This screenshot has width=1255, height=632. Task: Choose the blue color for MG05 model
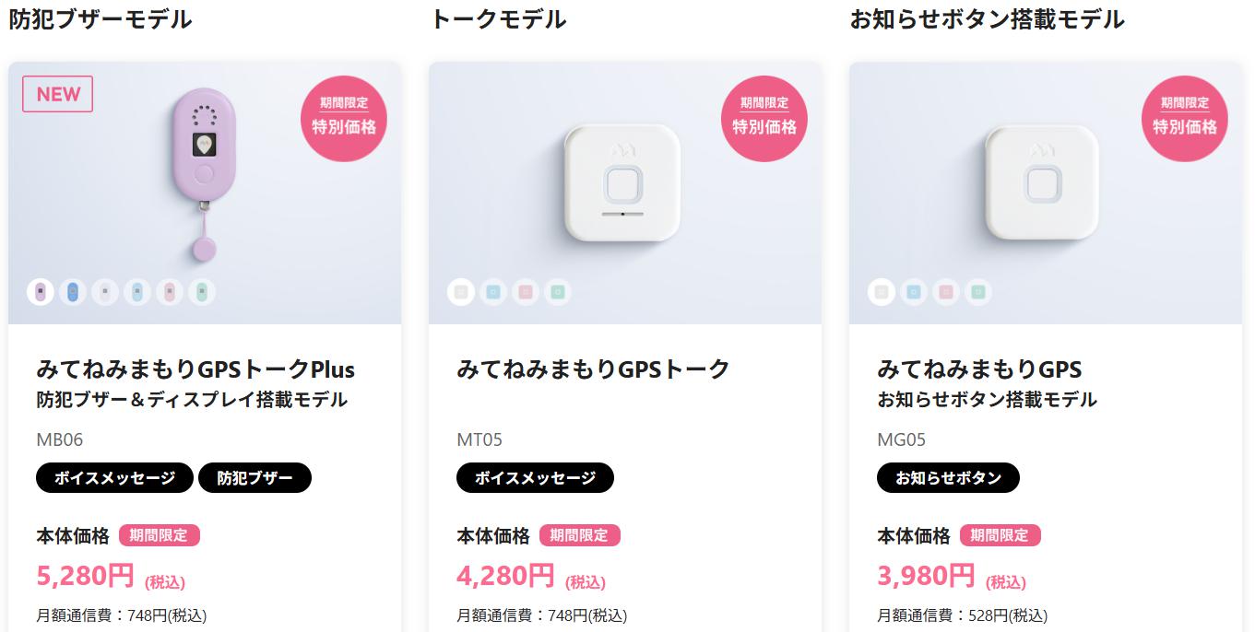[914, 293]
